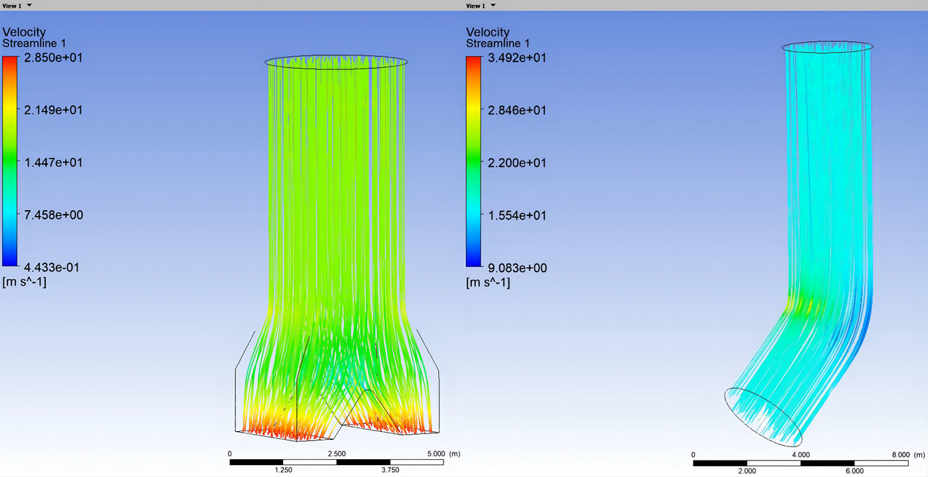
Task: Click the 6.000 scale ruler label
Action: [x=854, y=470]
